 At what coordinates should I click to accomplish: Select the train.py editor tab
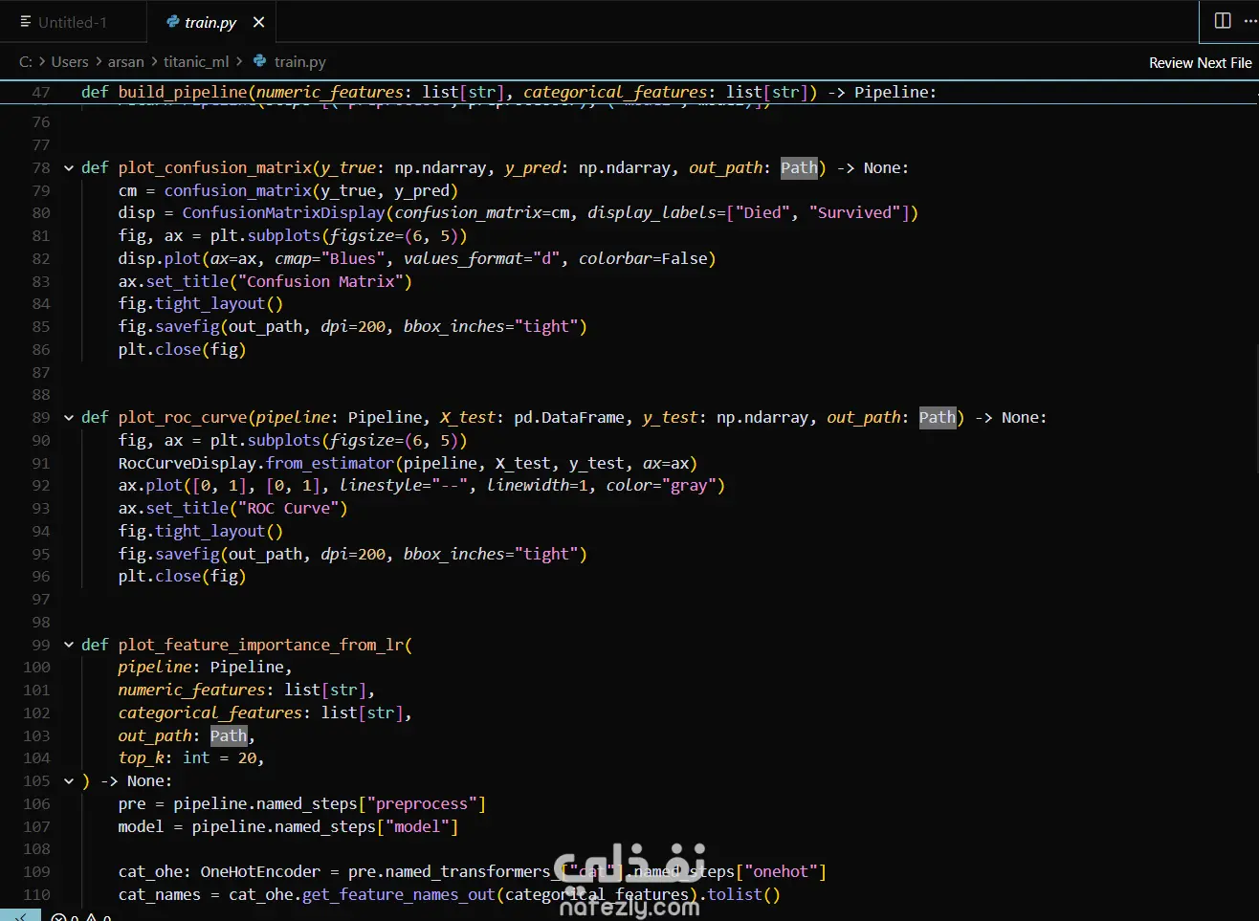[x=210, y=22]
